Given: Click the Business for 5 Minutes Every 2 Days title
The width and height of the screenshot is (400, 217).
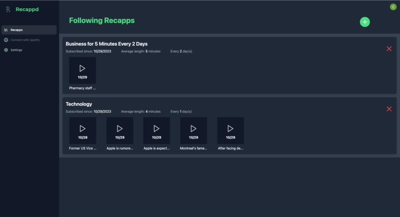Looking at the screenshot, I should 107,44.
